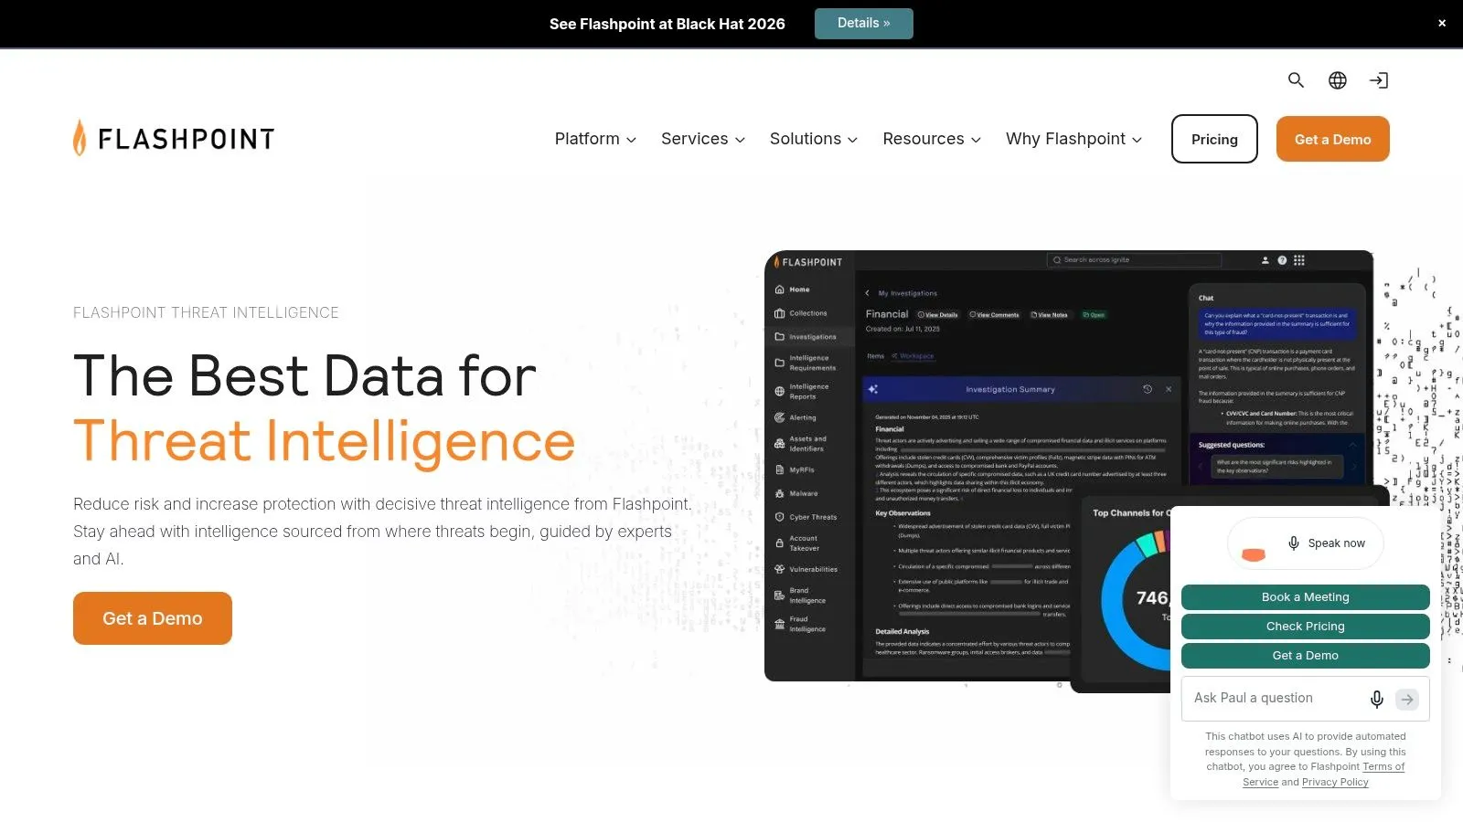
Task: Click the login arrow icon
Action: pyautogui.click(x=1379, y=80)
